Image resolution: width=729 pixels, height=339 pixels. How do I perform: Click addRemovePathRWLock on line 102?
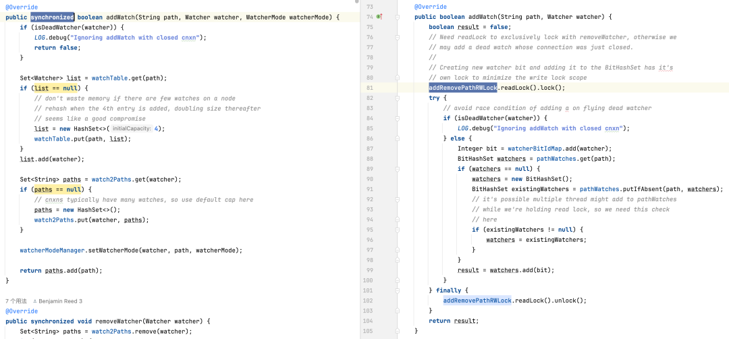[x=477, y=301]
